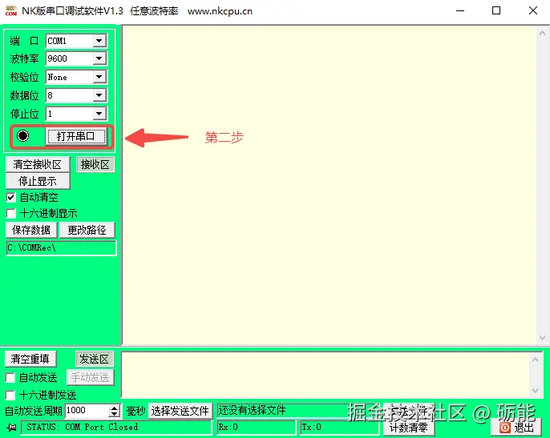This screenshot has width=550, height=438.
Task: Click the 手动发送 button
Action: (x=90, y=377)
